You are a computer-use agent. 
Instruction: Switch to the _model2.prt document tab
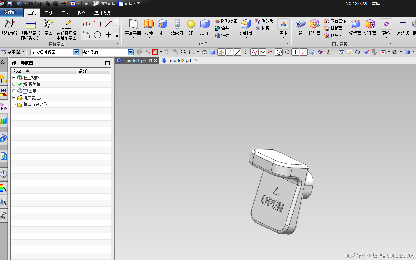(179, 60)
